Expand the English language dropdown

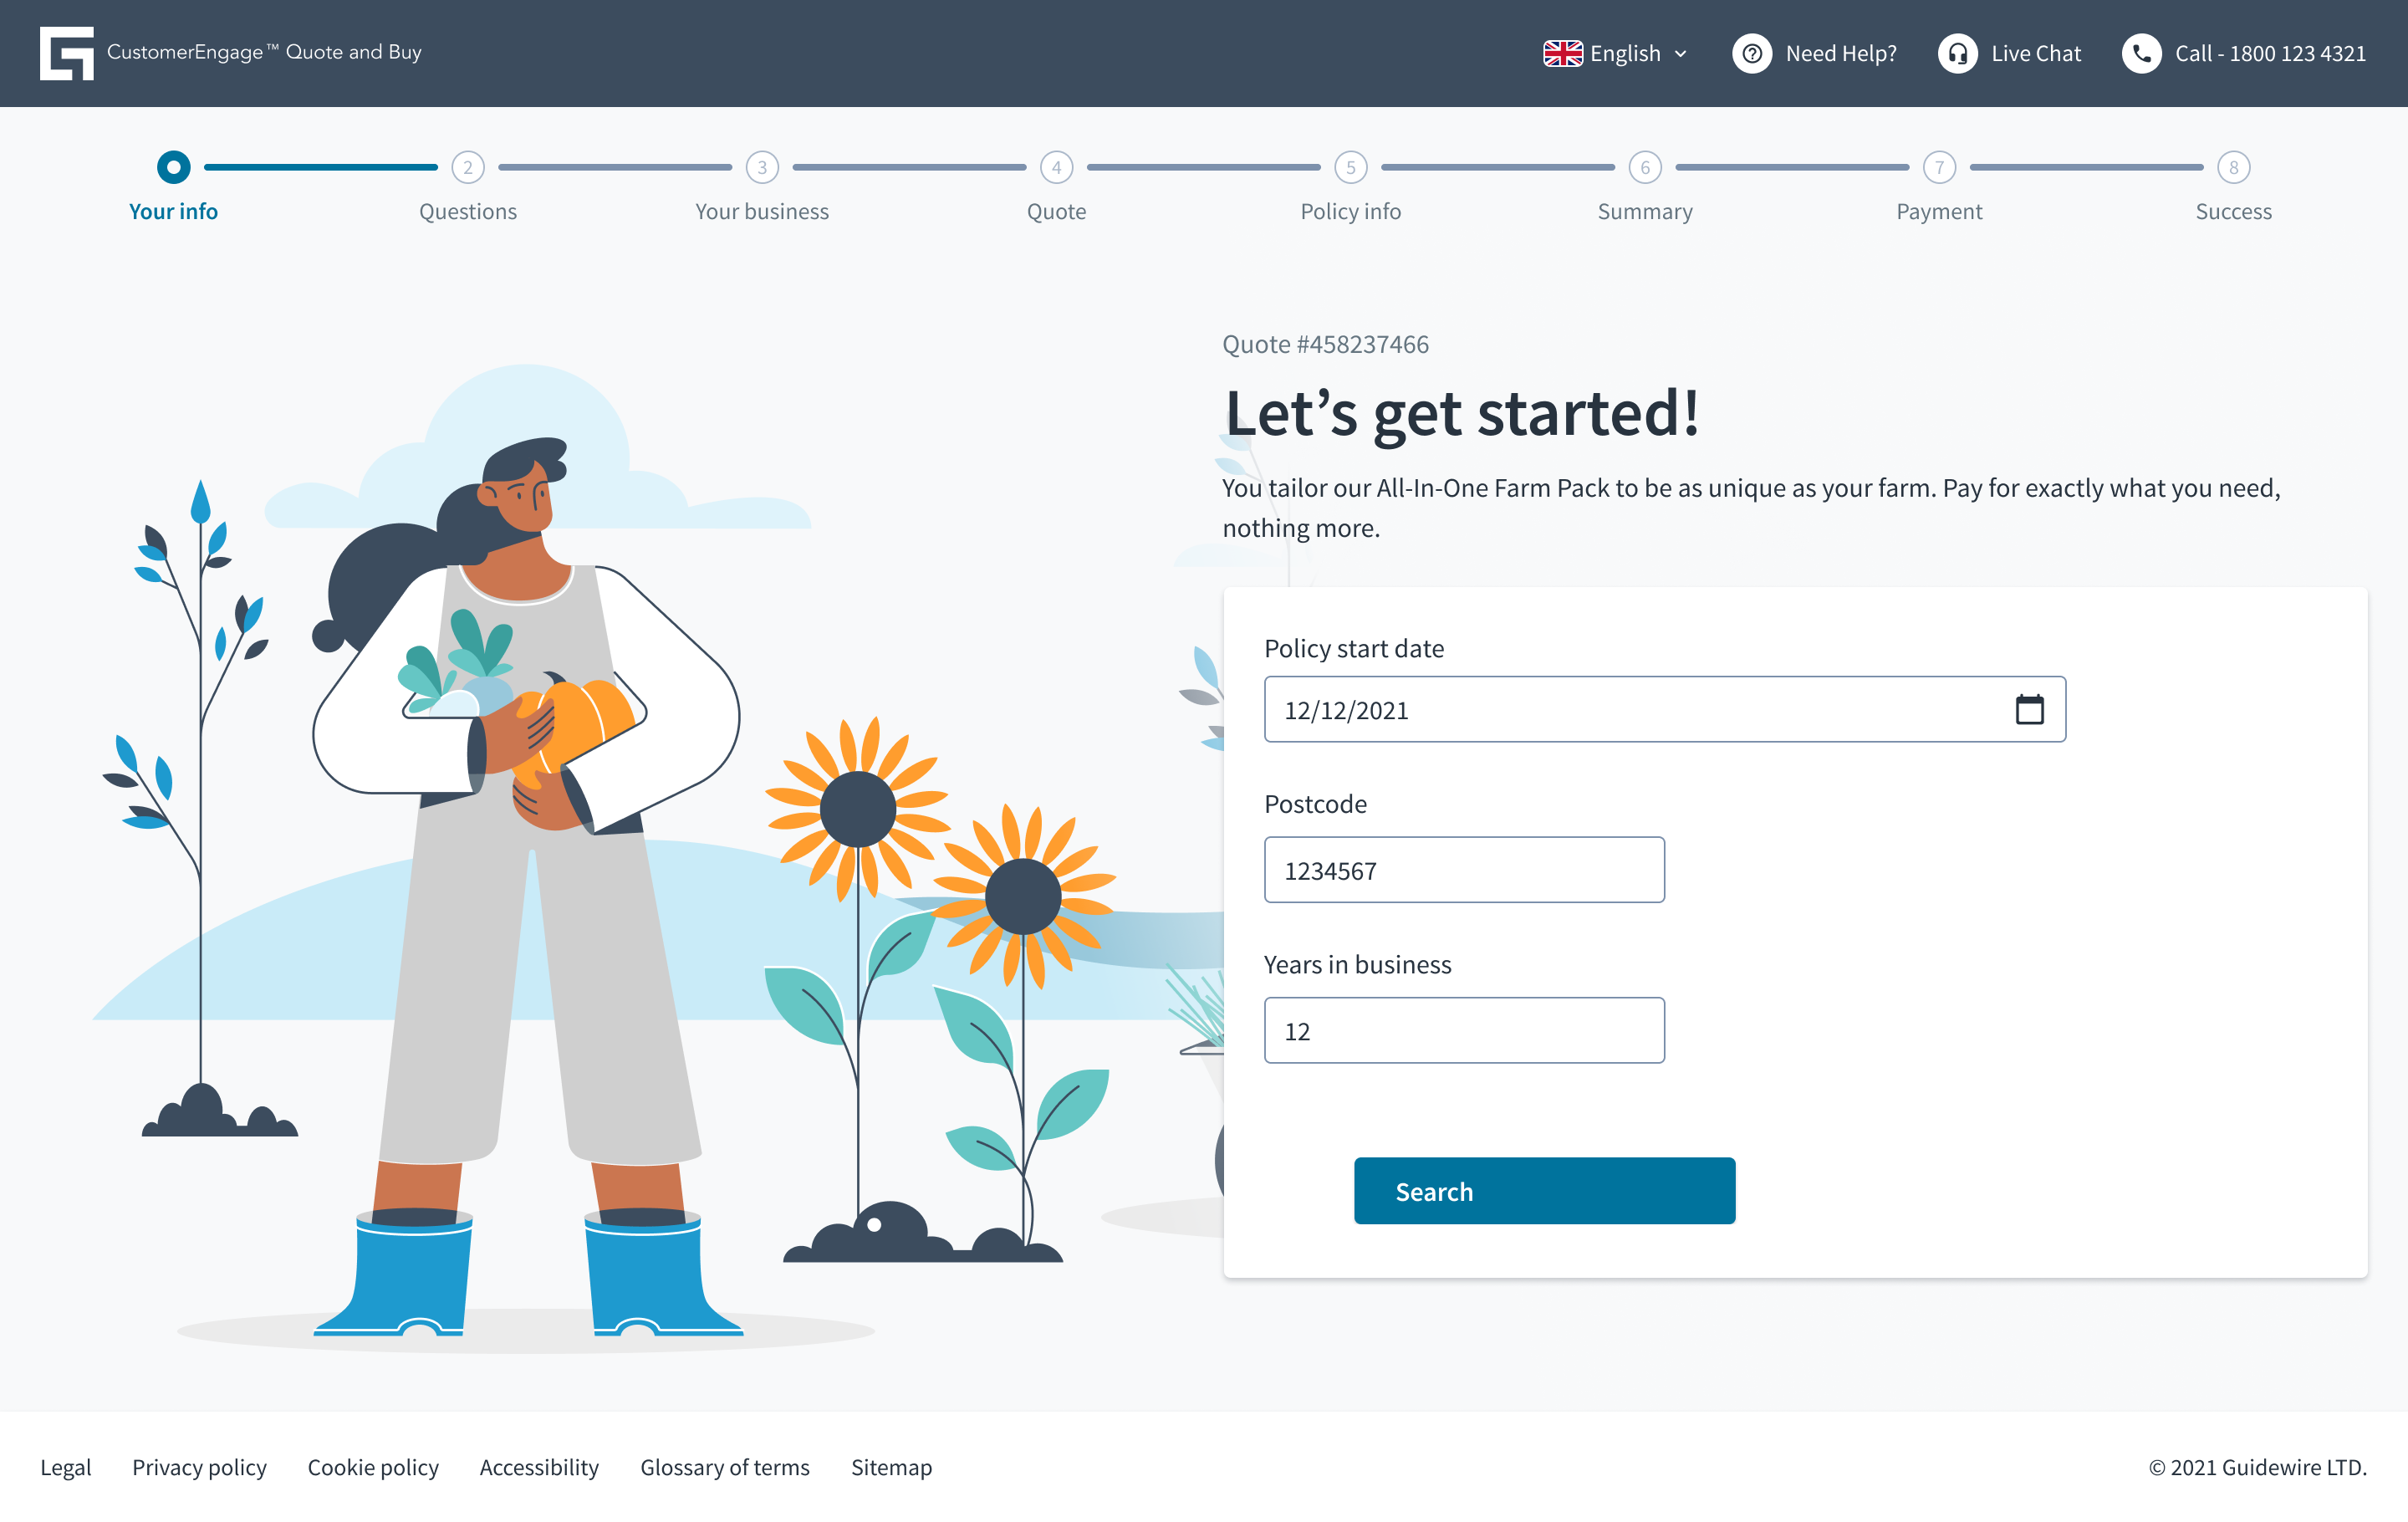pyautogui.click(x=1612, y=53)
